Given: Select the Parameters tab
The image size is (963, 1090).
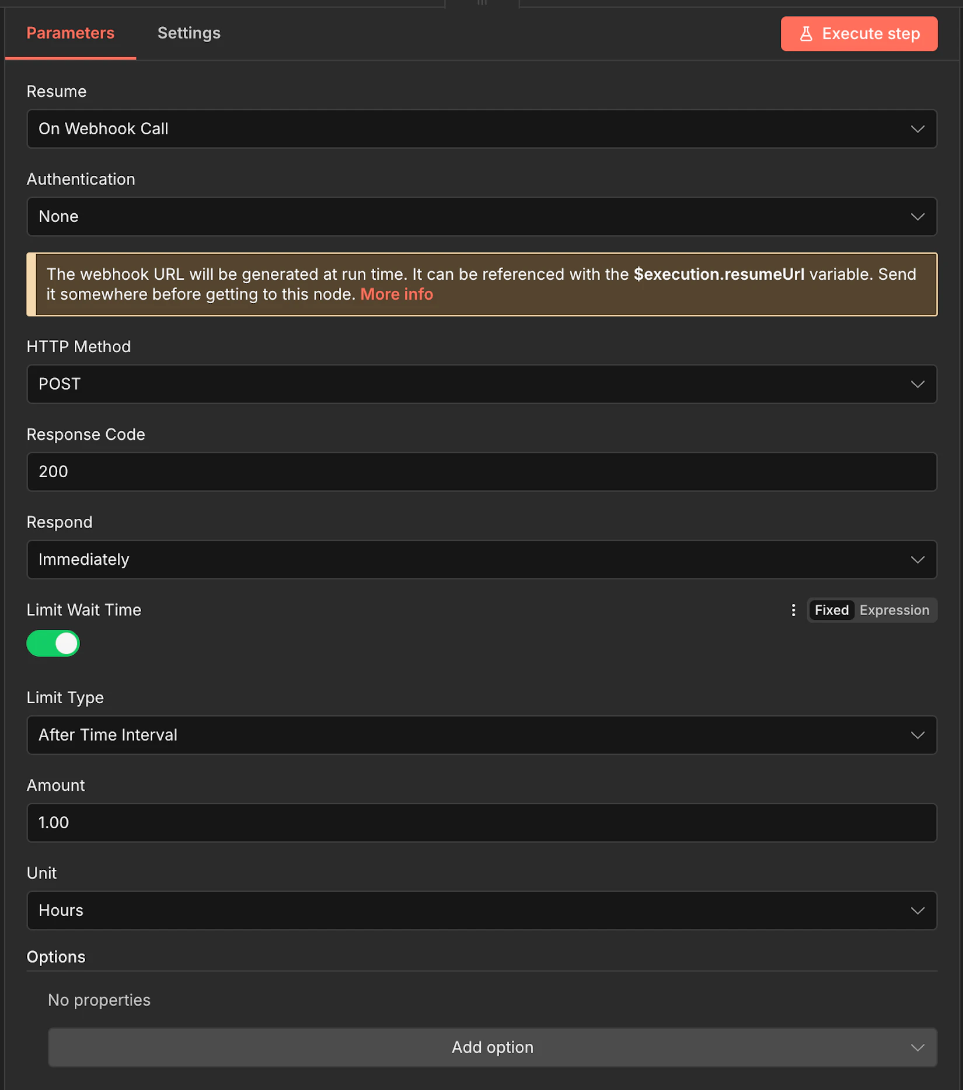Looking at the screenshot, I should click(x=71, y=33).
